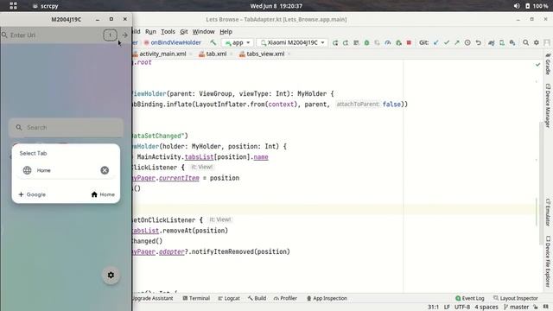Open SDK Manager toolbar icon
553x311 pixels.
click(x=512, y=42)
